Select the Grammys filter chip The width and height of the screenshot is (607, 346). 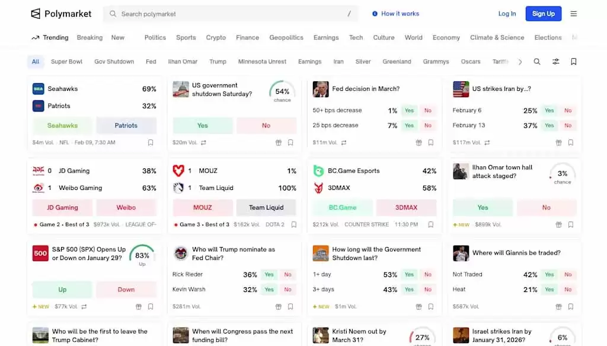436,62
